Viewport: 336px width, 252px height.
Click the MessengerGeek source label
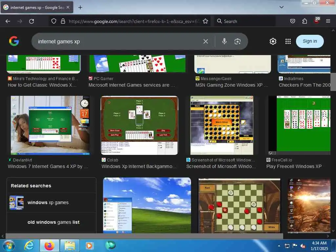(213, 79)
